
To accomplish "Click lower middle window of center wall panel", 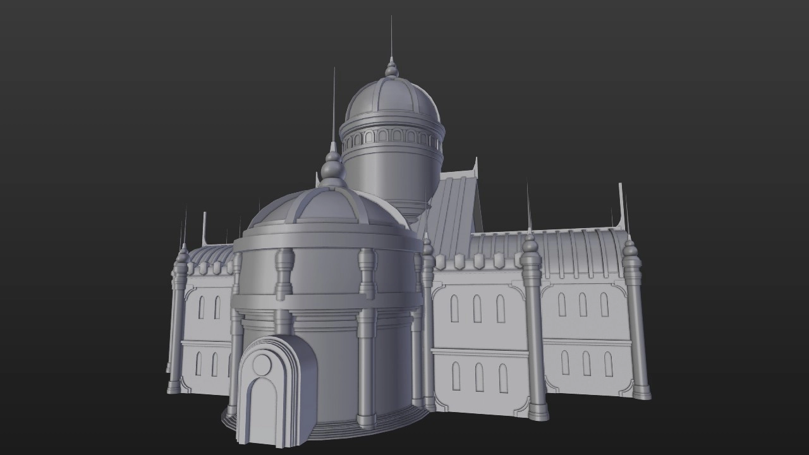I will tap(479, 377).
